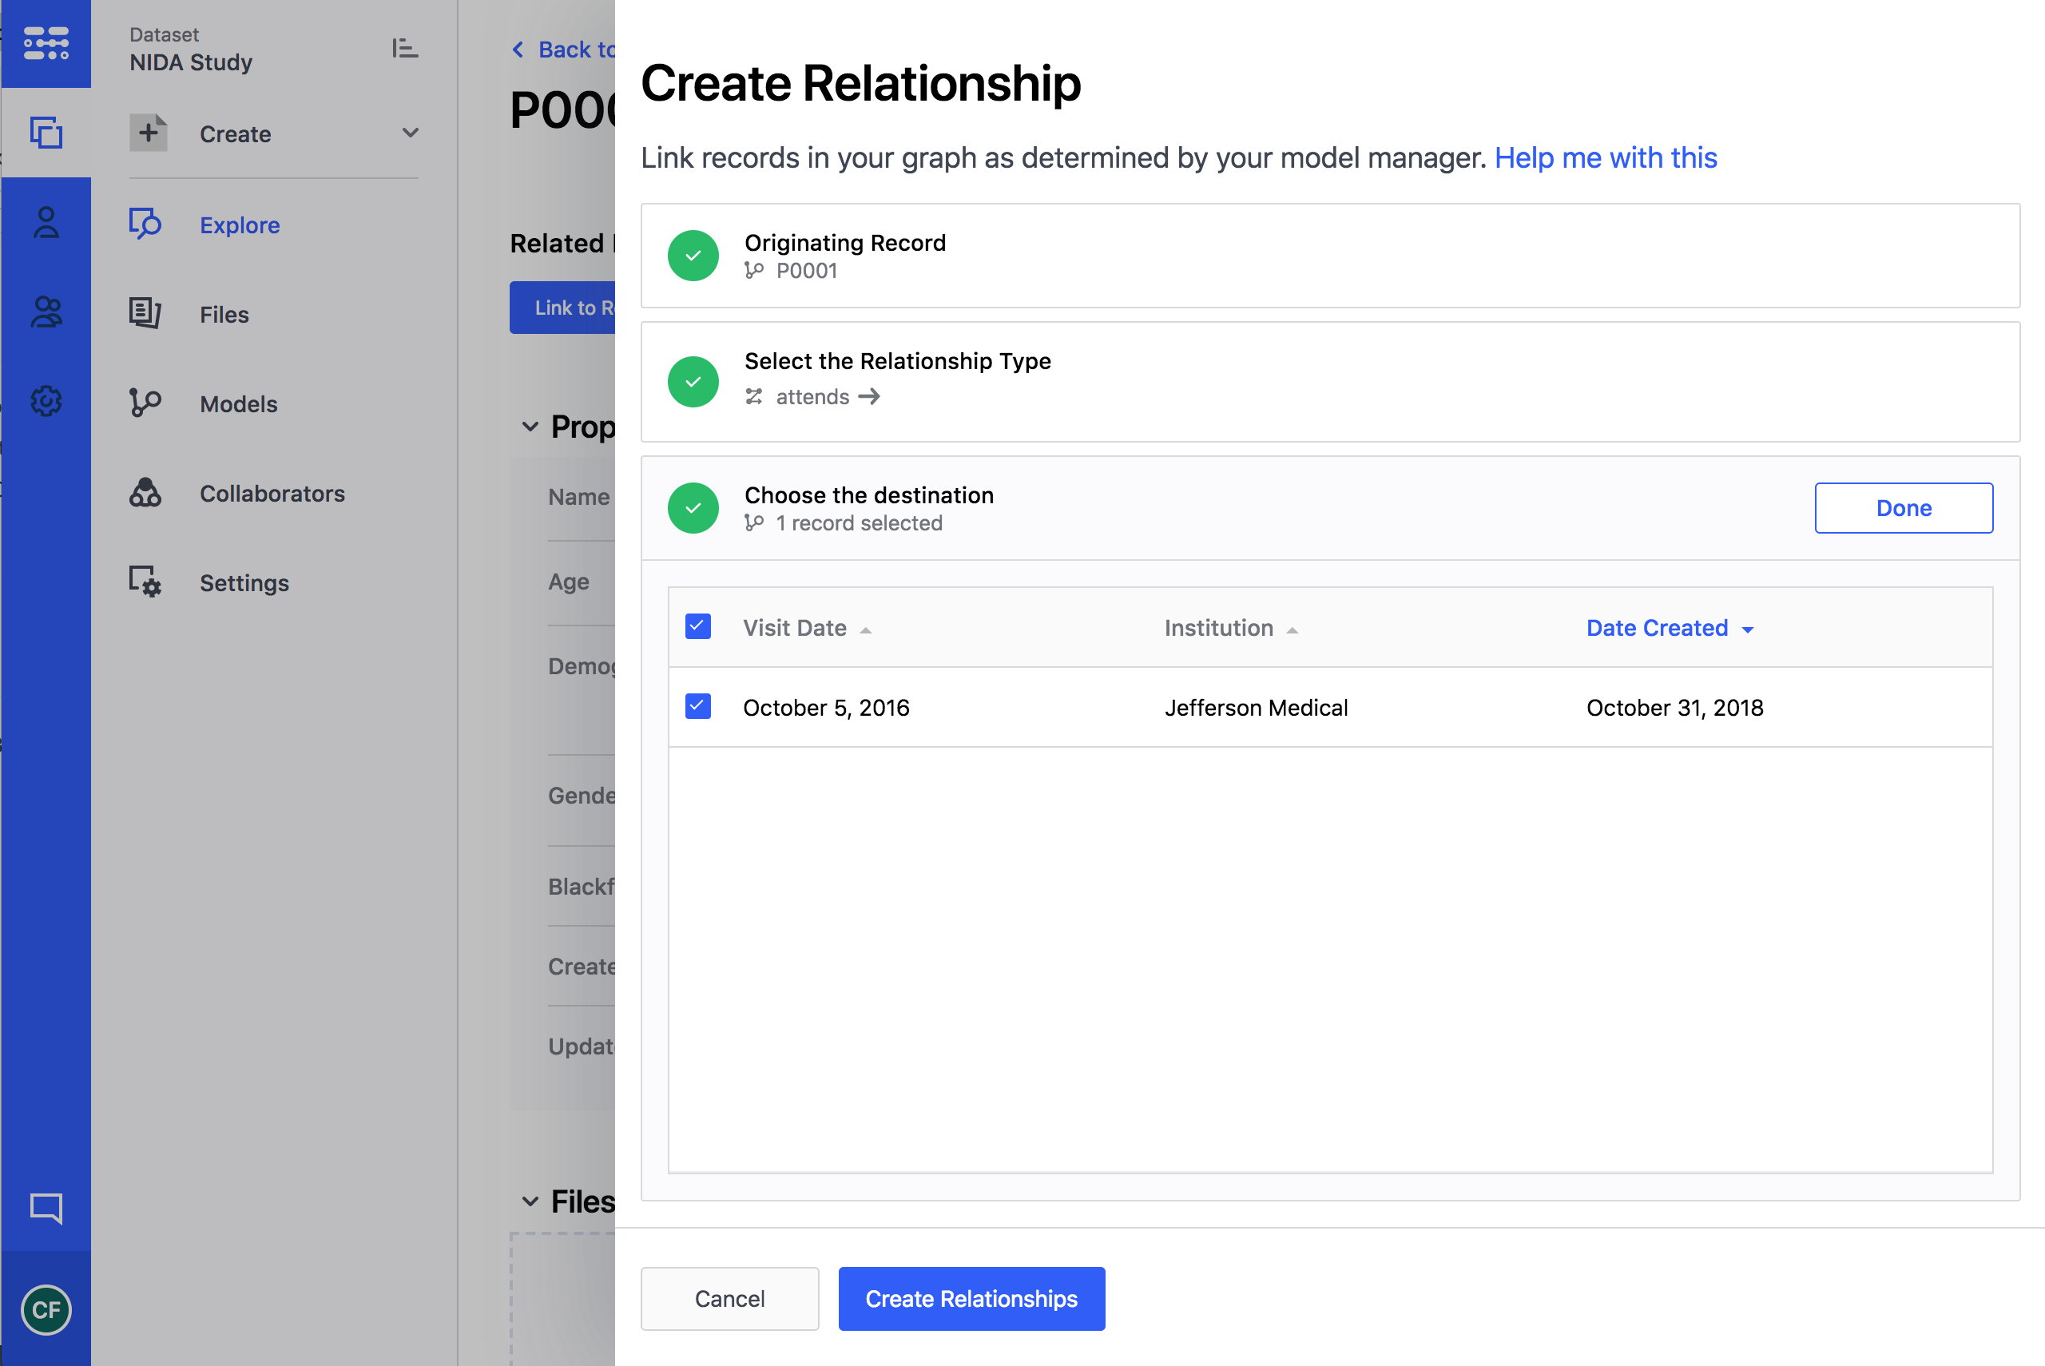
Task: Open the datasets icon in left rail
Action: pos(46,133)
